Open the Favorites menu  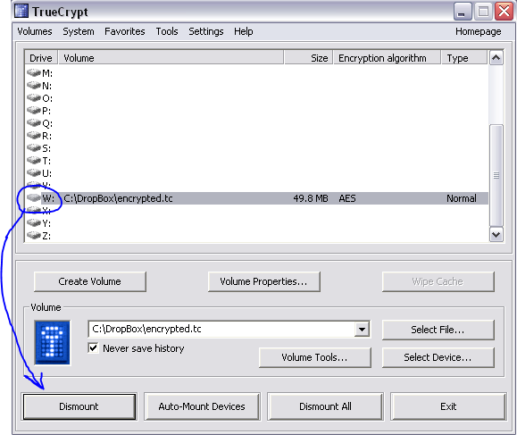(x=125, y=31)
